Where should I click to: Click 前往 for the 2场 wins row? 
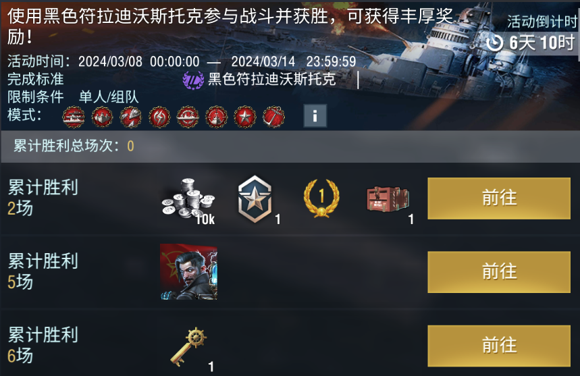(499, 198)
